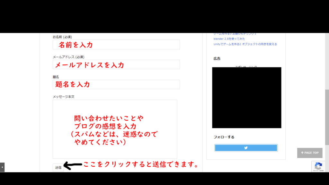Click the 題名 label above subject field
This screenshot has height=185, width=329.
(x=56, y=77)
